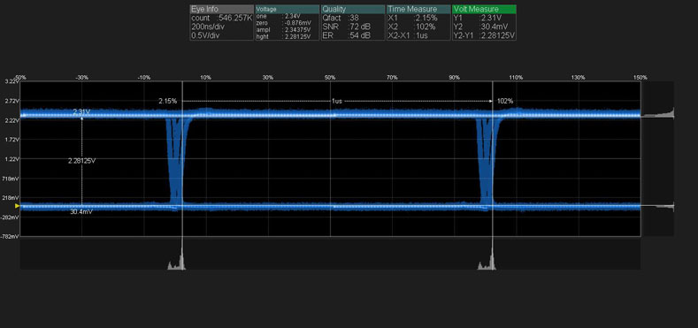This screenshot has width=698, height=328.
Task: Click the 30.4mV Y2 cursor label
Action: 81,212
